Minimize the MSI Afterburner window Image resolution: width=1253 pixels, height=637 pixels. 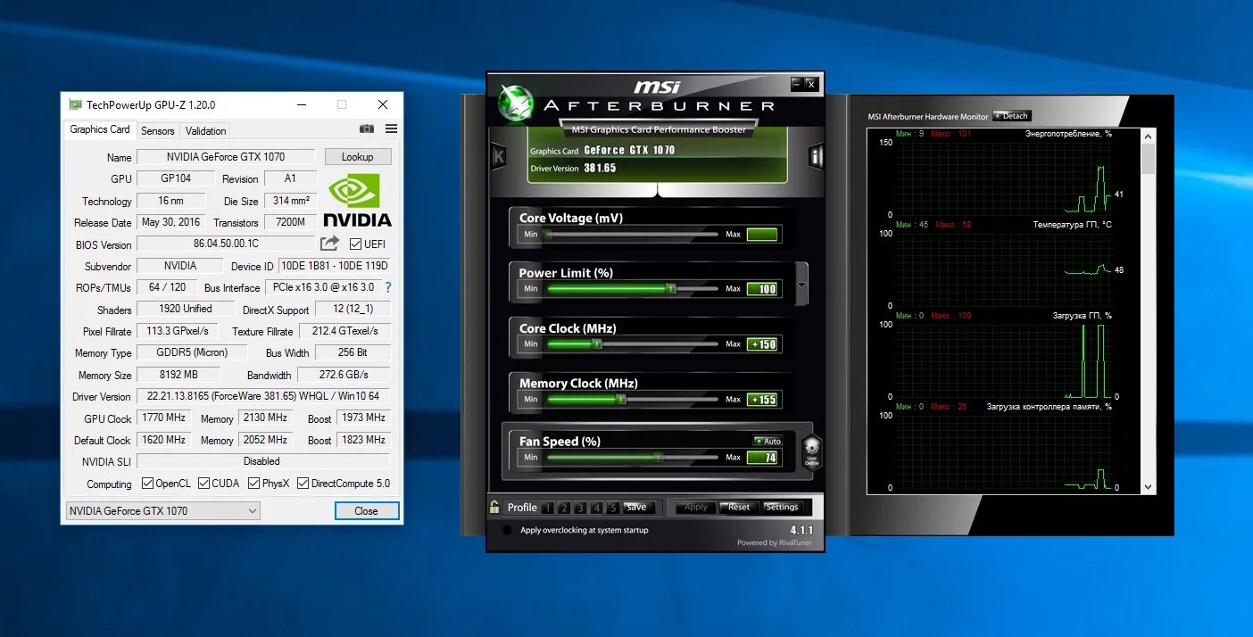tap(797, 84)
